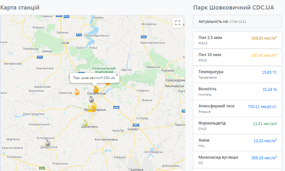This screenshot has width=285, height=171.
Task: Click the Торецьк label on map
Action: click(x=120, y=157)
